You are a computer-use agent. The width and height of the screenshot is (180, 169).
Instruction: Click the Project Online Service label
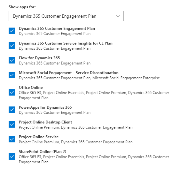tap(39, 137)
